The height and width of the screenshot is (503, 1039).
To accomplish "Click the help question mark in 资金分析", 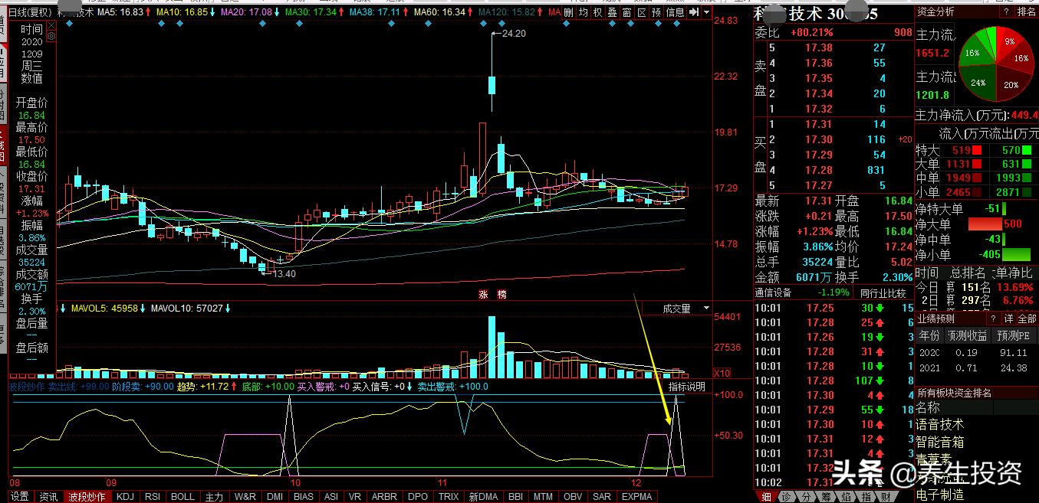I will (1005, 11).
